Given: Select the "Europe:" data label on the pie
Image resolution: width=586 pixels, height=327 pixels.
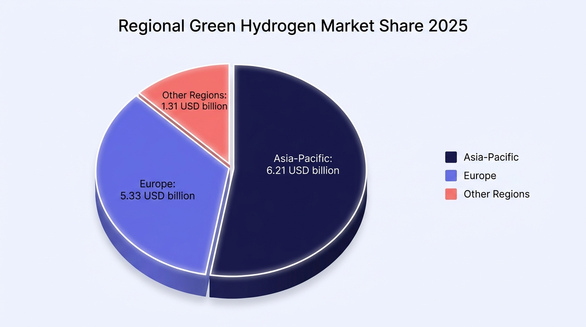Looking at the screenshot, I should [x=158, y=184].
